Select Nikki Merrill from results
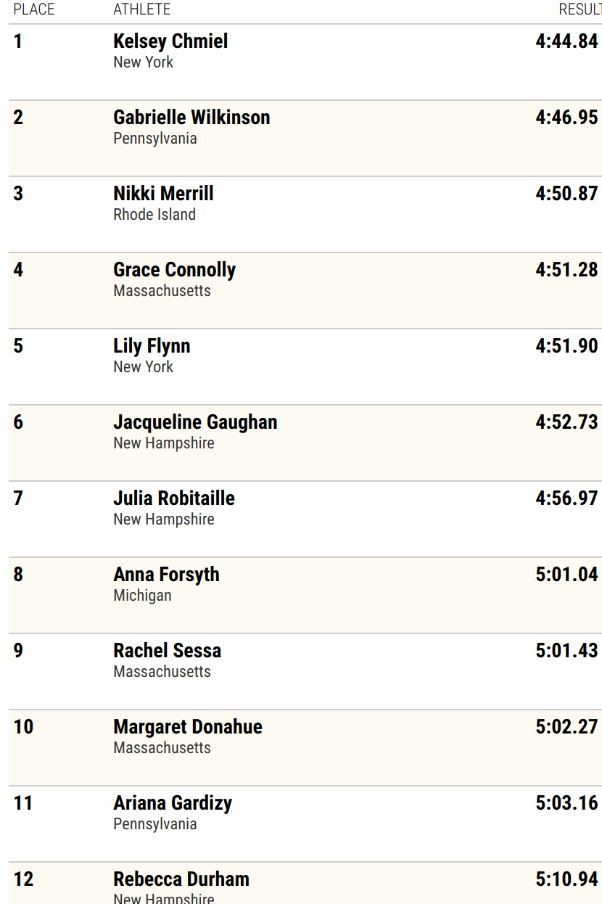 pos(163,194)
